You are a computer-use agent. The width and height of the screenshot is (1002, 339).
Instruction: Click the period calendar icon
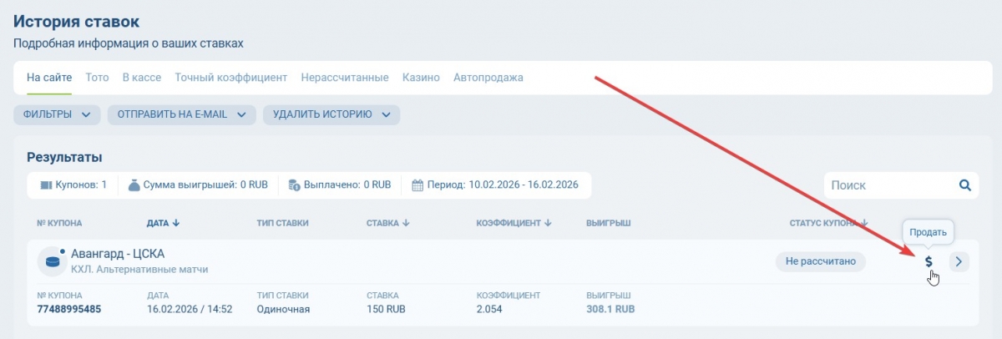pyautogui.click(x=417, y=185)
